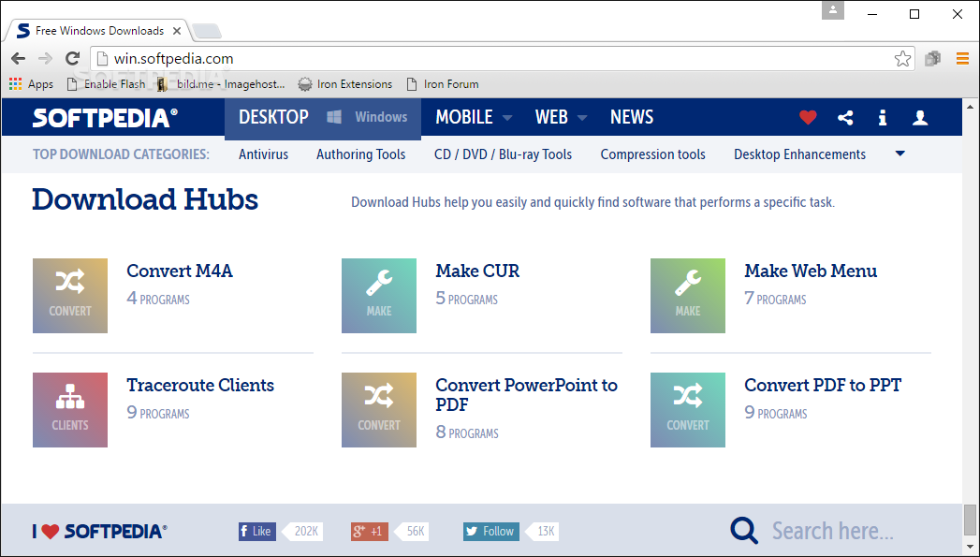This screenshot has width=980, height=557.
Task: Open the bild.me Imagehost bookmark
Action: click(221, 83)
